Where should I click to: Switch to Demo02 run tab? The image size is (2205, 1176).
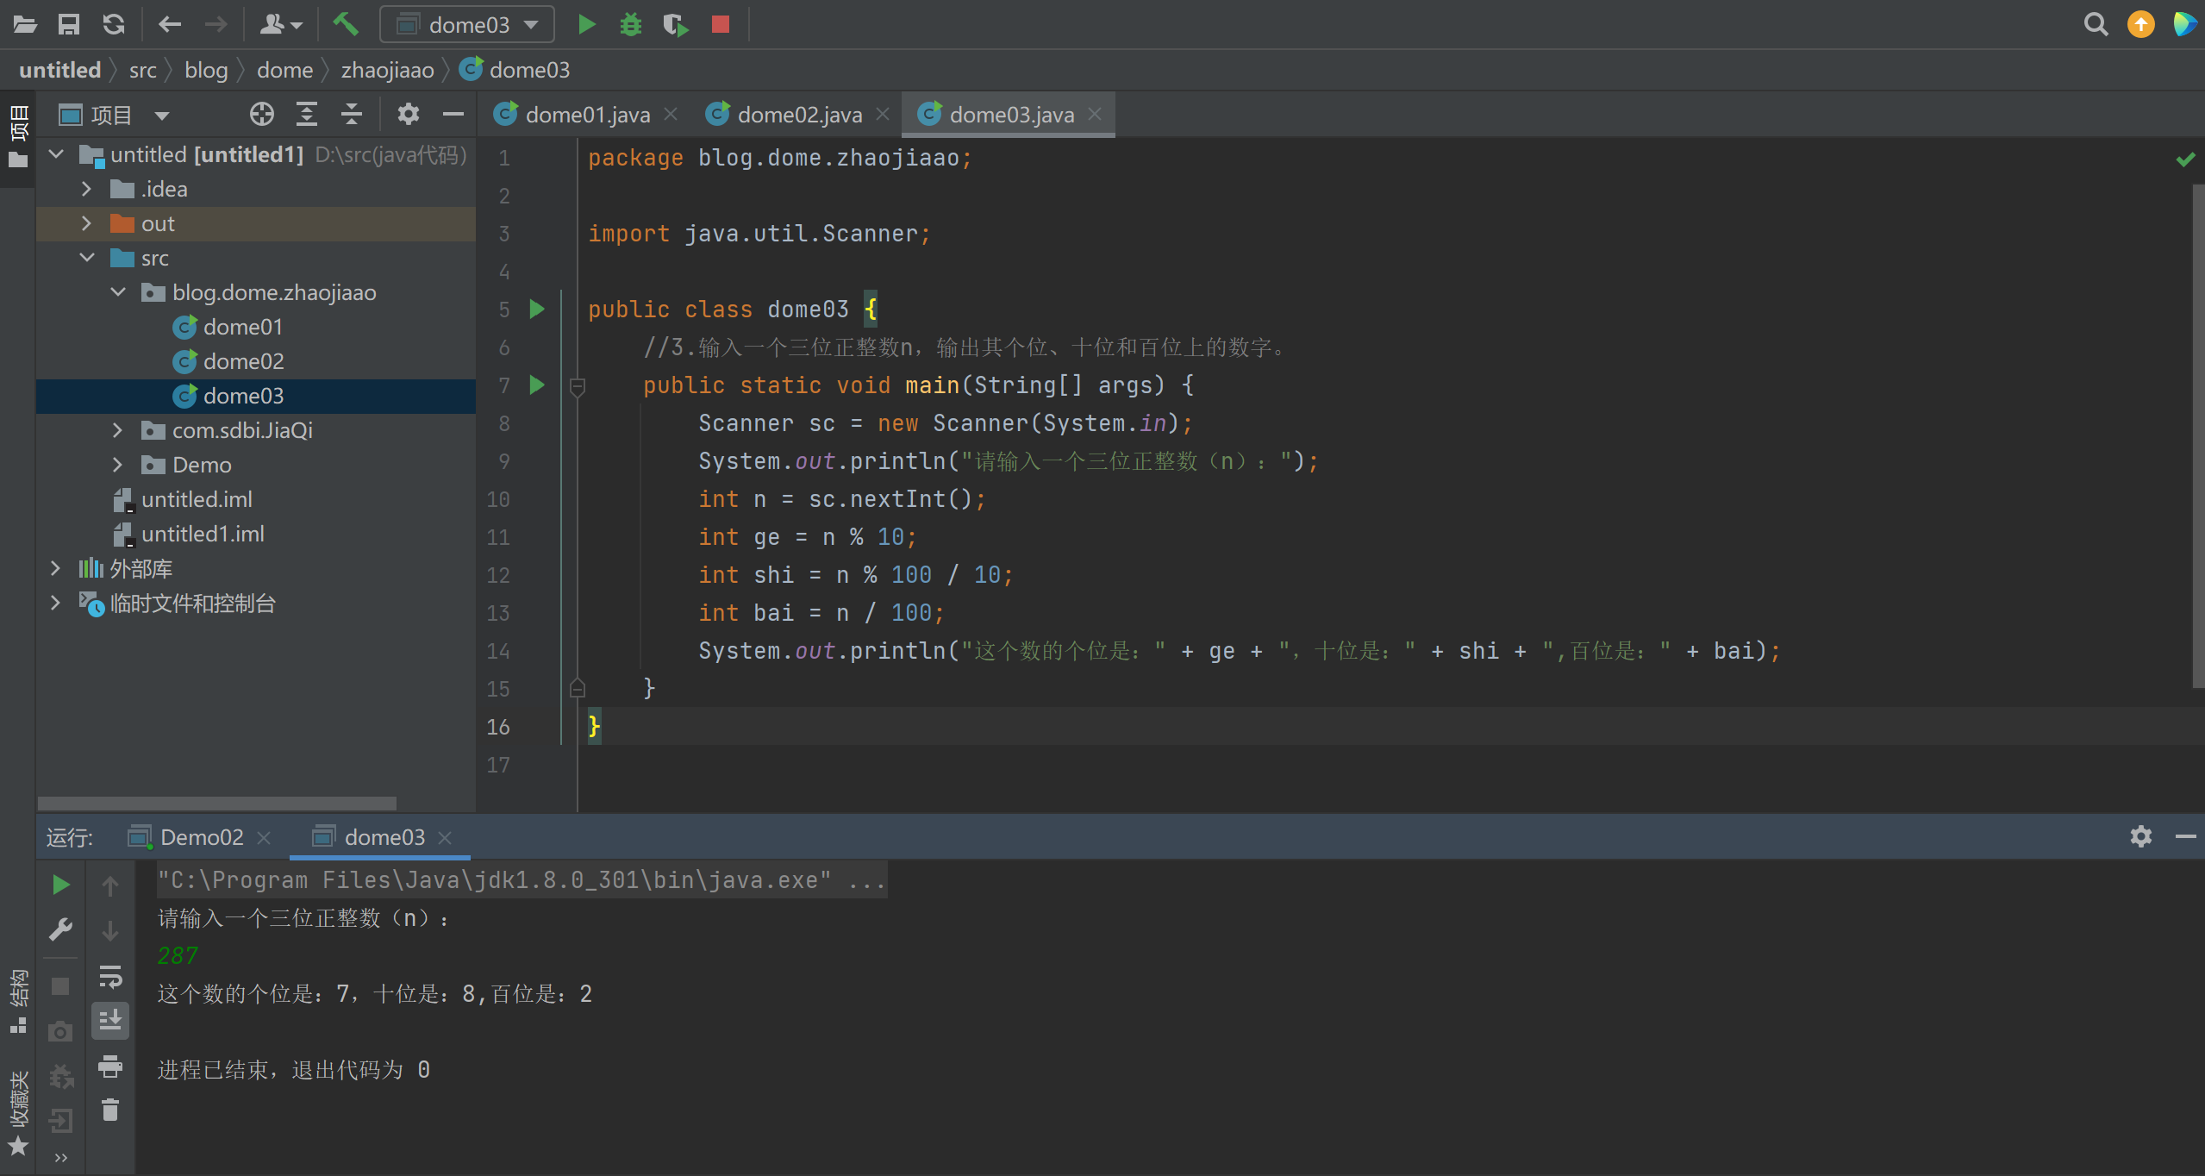(x=202, y=837)
